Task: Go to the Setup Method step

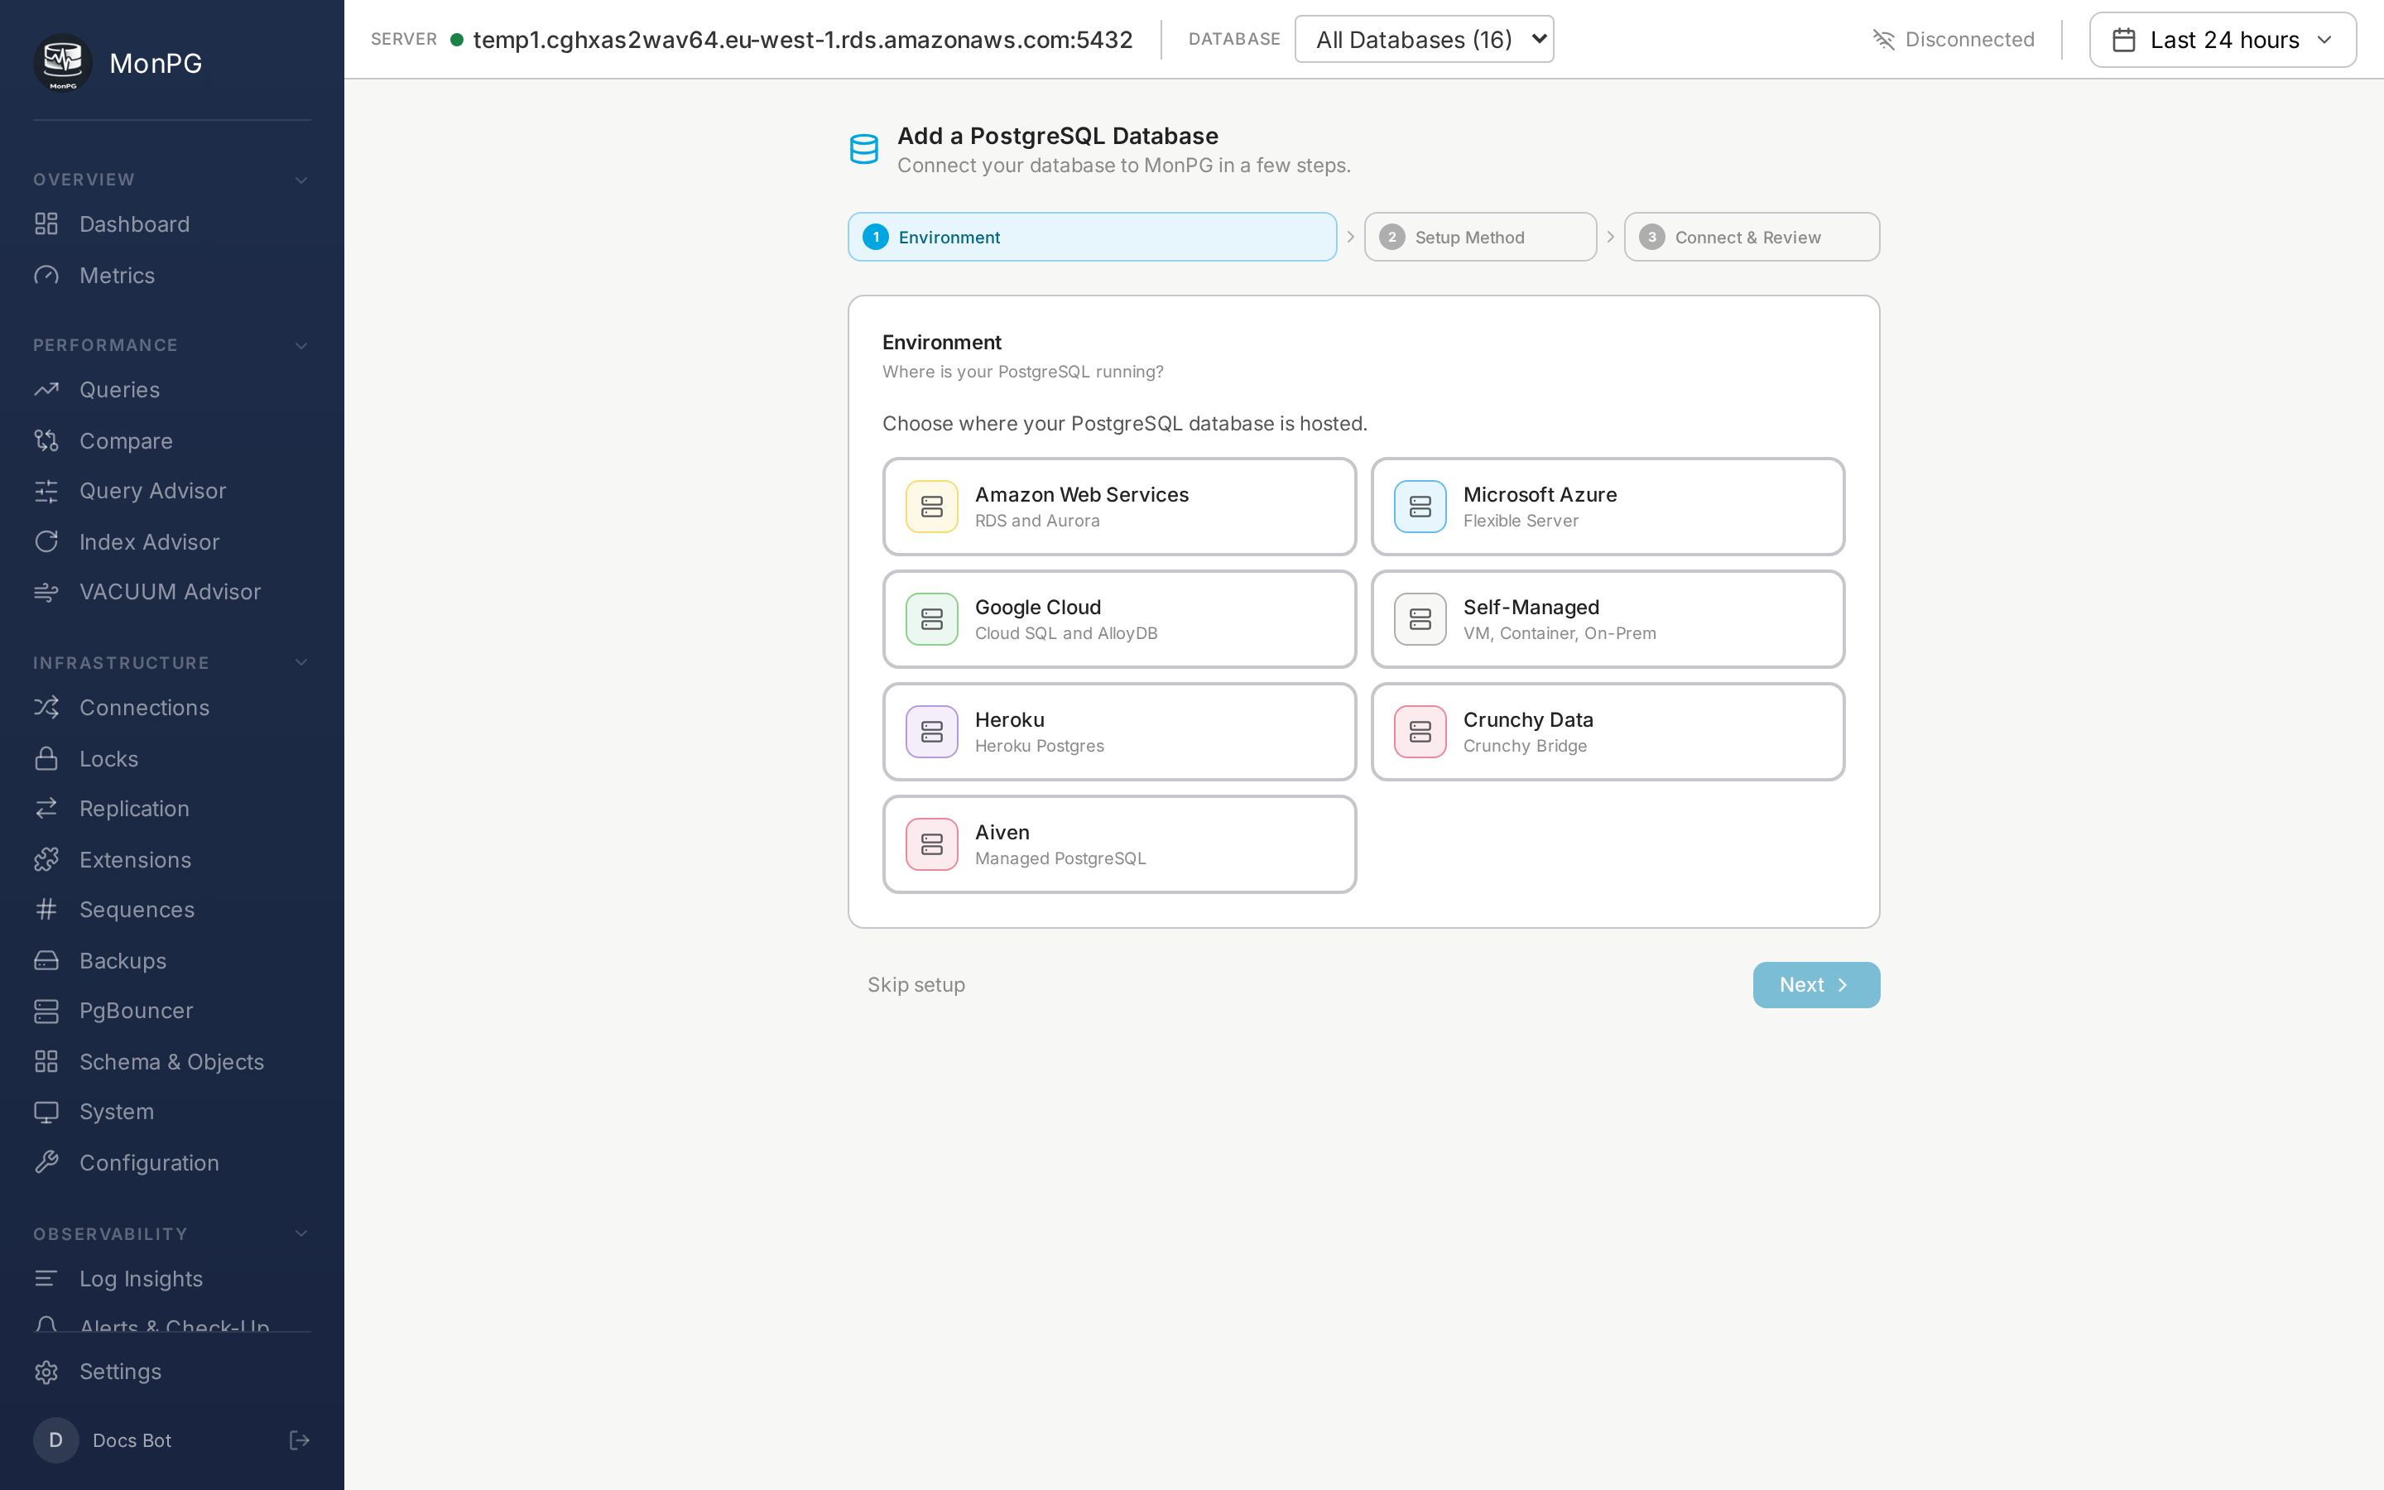Action: (1480, 237)
